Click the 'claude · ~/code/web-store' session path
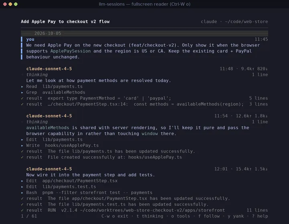 [x=234, y=22]
